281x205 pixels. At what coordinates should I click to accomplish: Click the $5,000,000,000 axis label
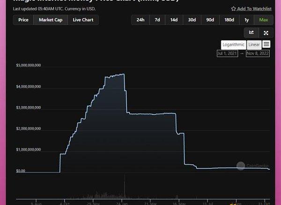(x=29, y=65)
